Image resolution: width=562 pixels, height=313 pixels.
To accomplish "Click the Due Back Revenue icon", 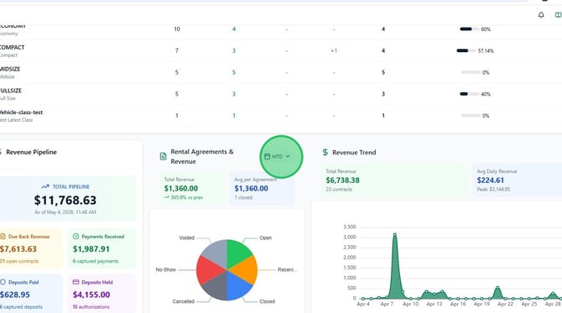I will (3, 237).
